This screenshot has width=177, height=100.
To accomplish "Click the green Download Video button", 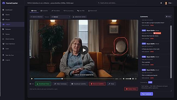I will point(43,84).
